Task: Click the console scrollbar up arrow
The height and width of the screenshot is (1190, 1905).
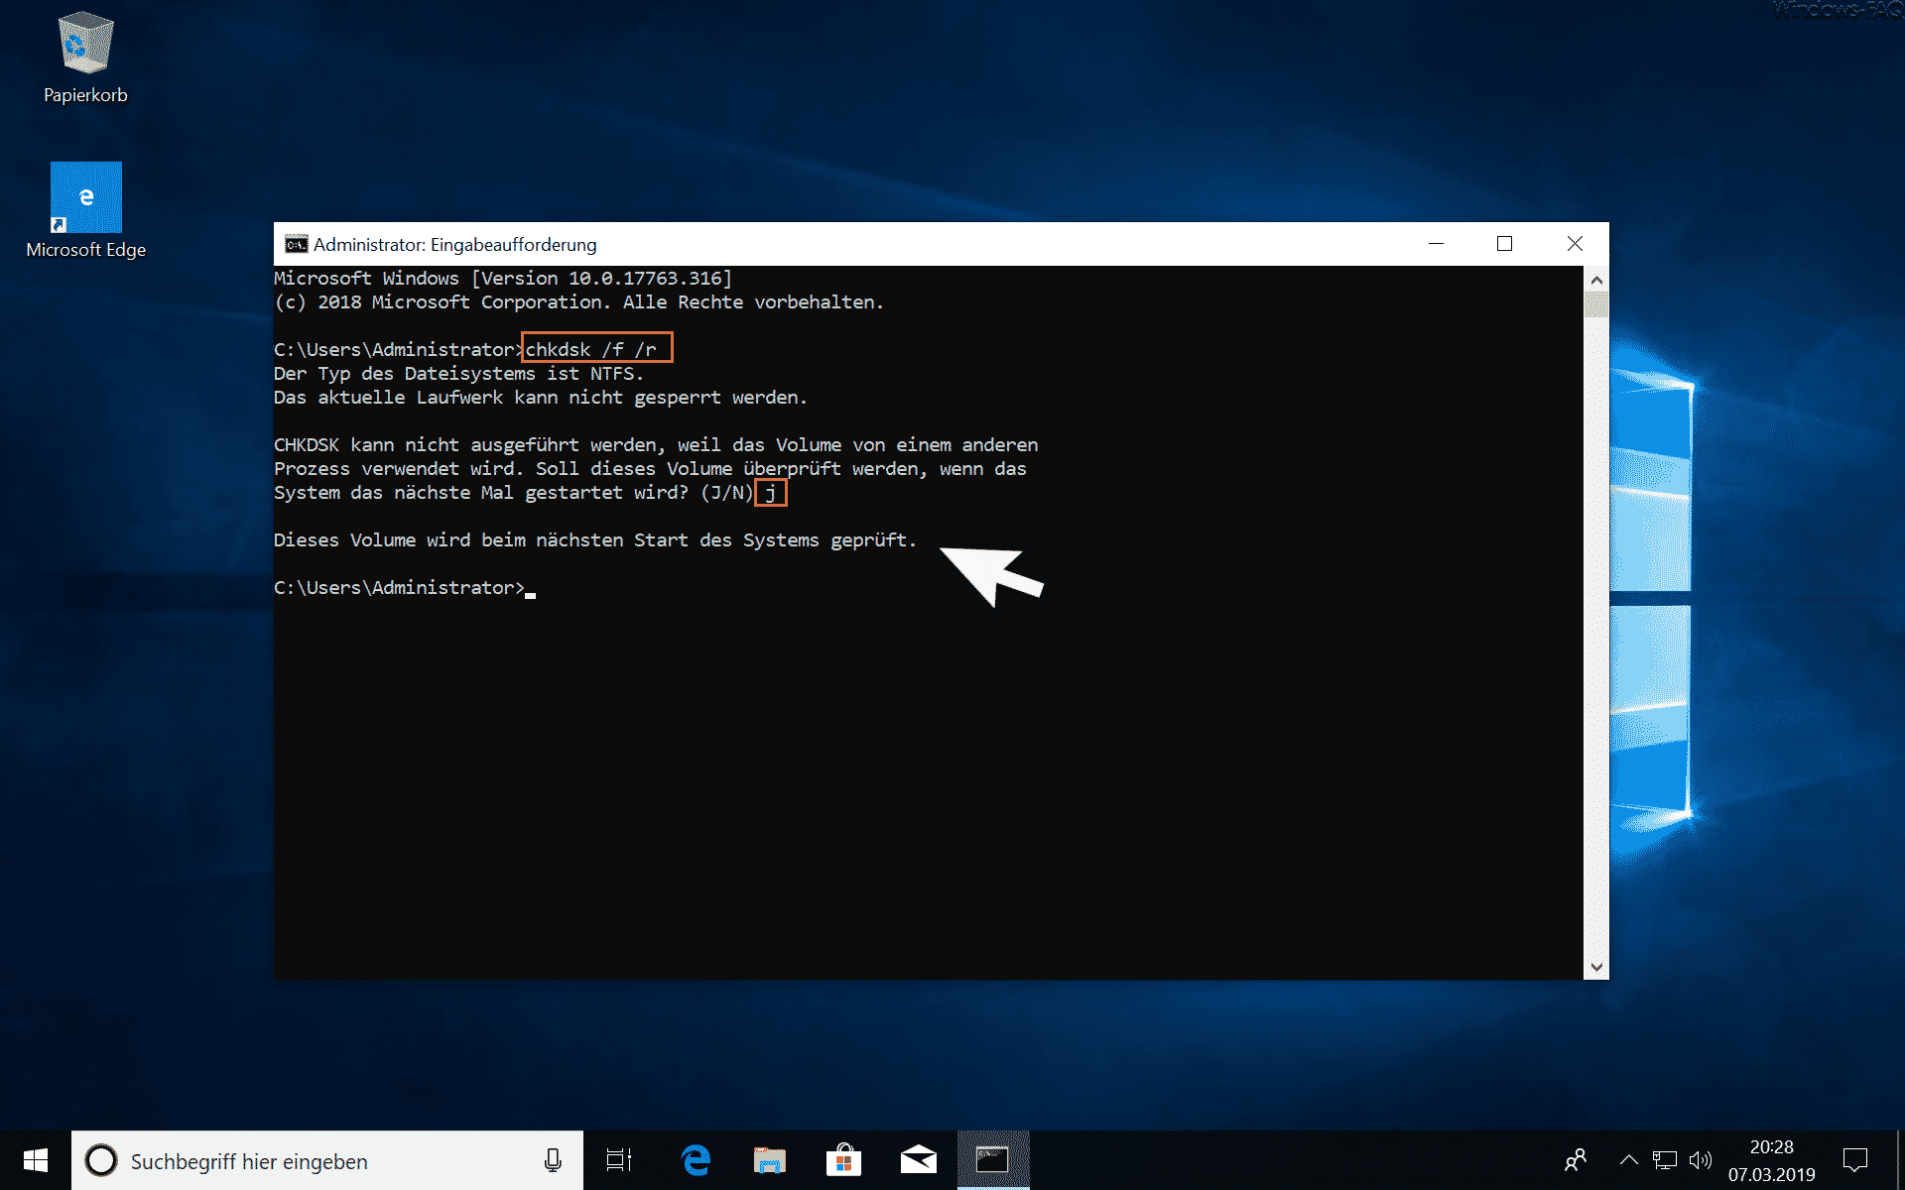Action: [x=1595, y=280]
